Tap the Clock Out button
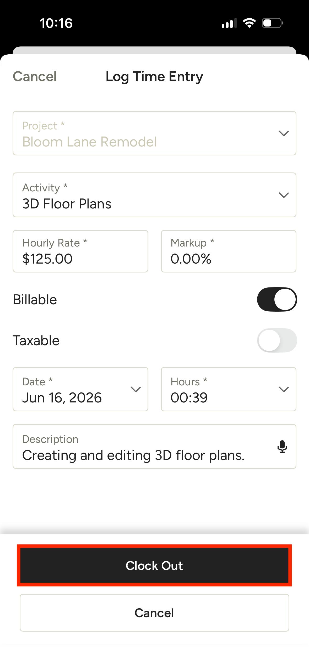The image size is (309, 671). 154,565
